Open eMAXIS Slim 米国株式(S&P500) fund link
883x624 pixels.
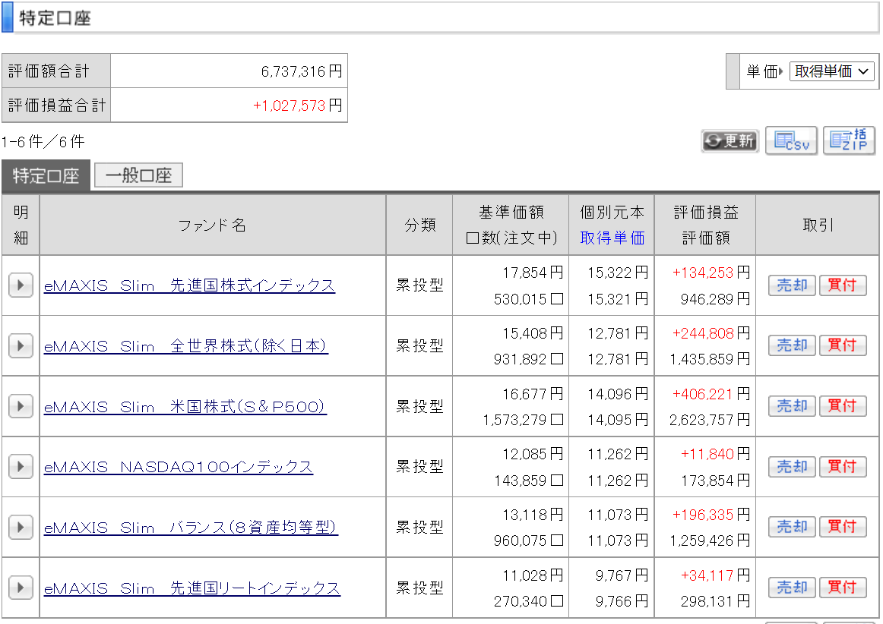pos(185,406)
